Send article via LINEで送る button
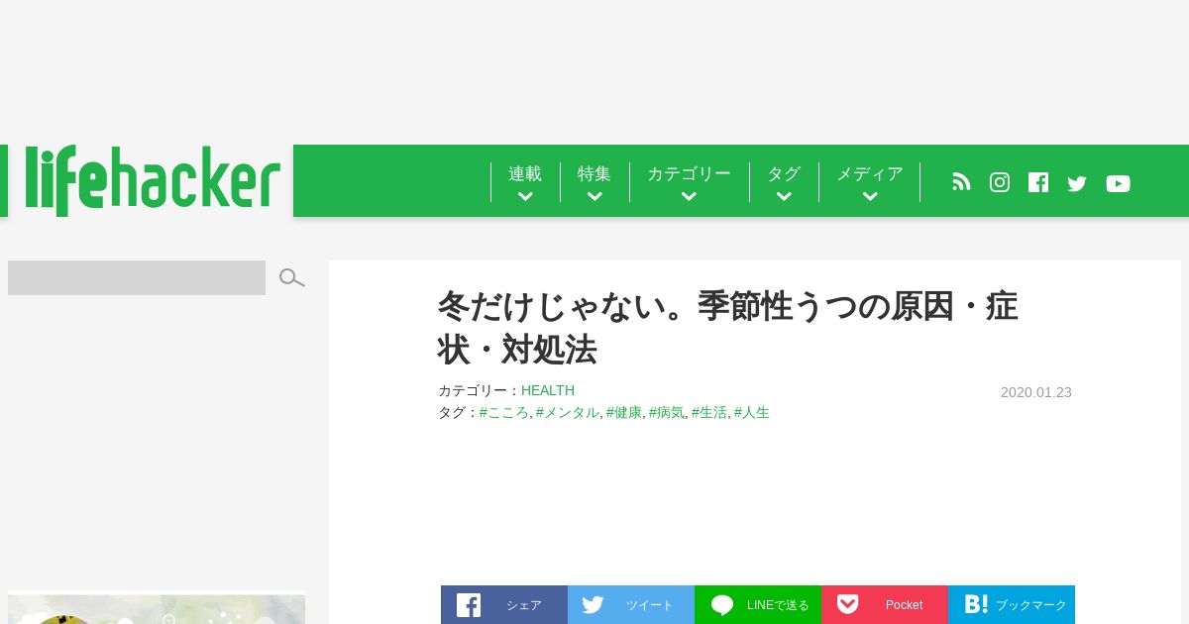 click(758, 605)
